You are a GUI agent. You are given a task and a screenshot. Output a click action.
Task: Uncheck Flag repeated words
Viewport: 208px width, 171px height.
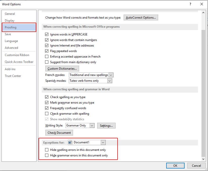coord(47,51)
